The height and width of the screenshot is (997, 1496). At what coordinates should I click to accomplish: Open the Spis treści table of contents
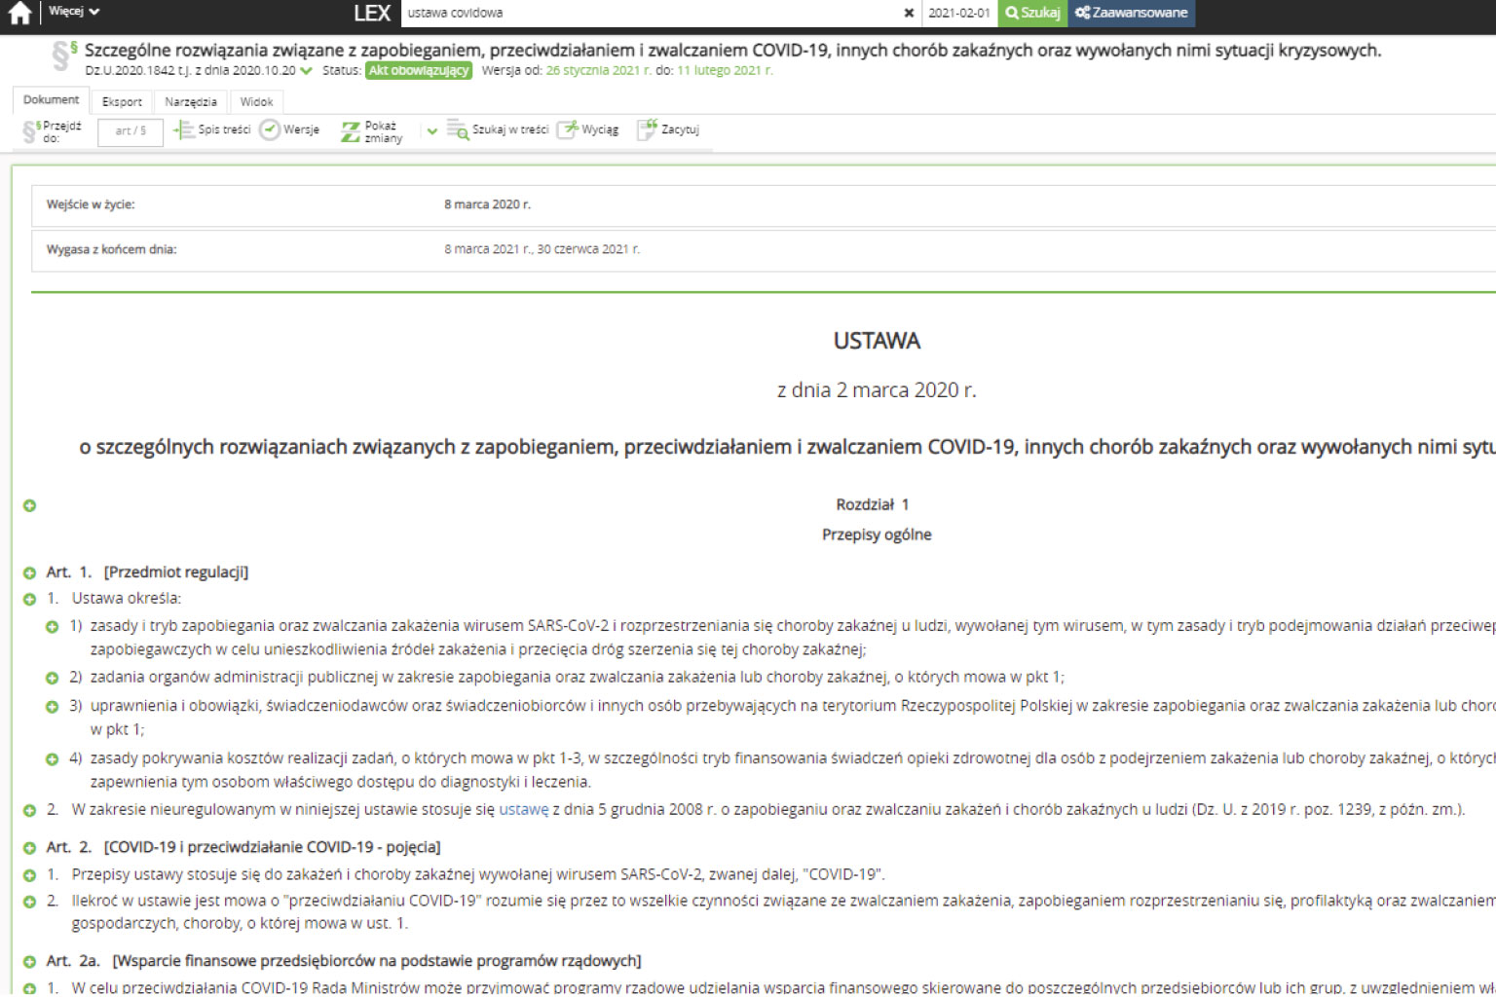click(212, 129)
